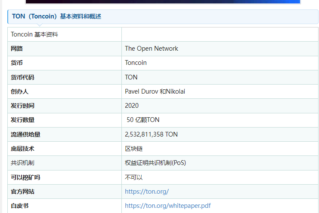
Task: Click the 2,532,811,358 TON circulating supply value
Action: [x=151, y=134]
